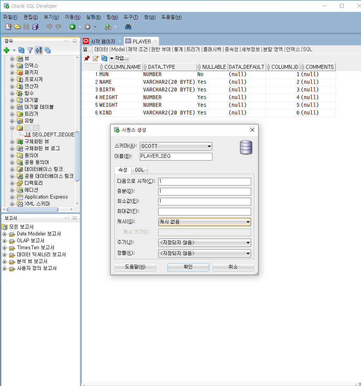
Task: Open the 파일(F) menu
Action: (x=10, y=17)
